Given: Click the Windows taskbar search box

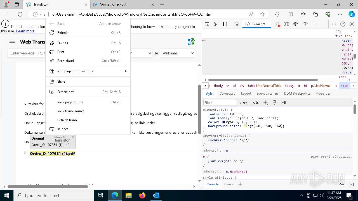Looking at the screenshot, I should point(54,195).
